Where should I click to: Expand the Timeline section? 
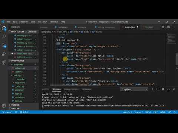(23, 109)
